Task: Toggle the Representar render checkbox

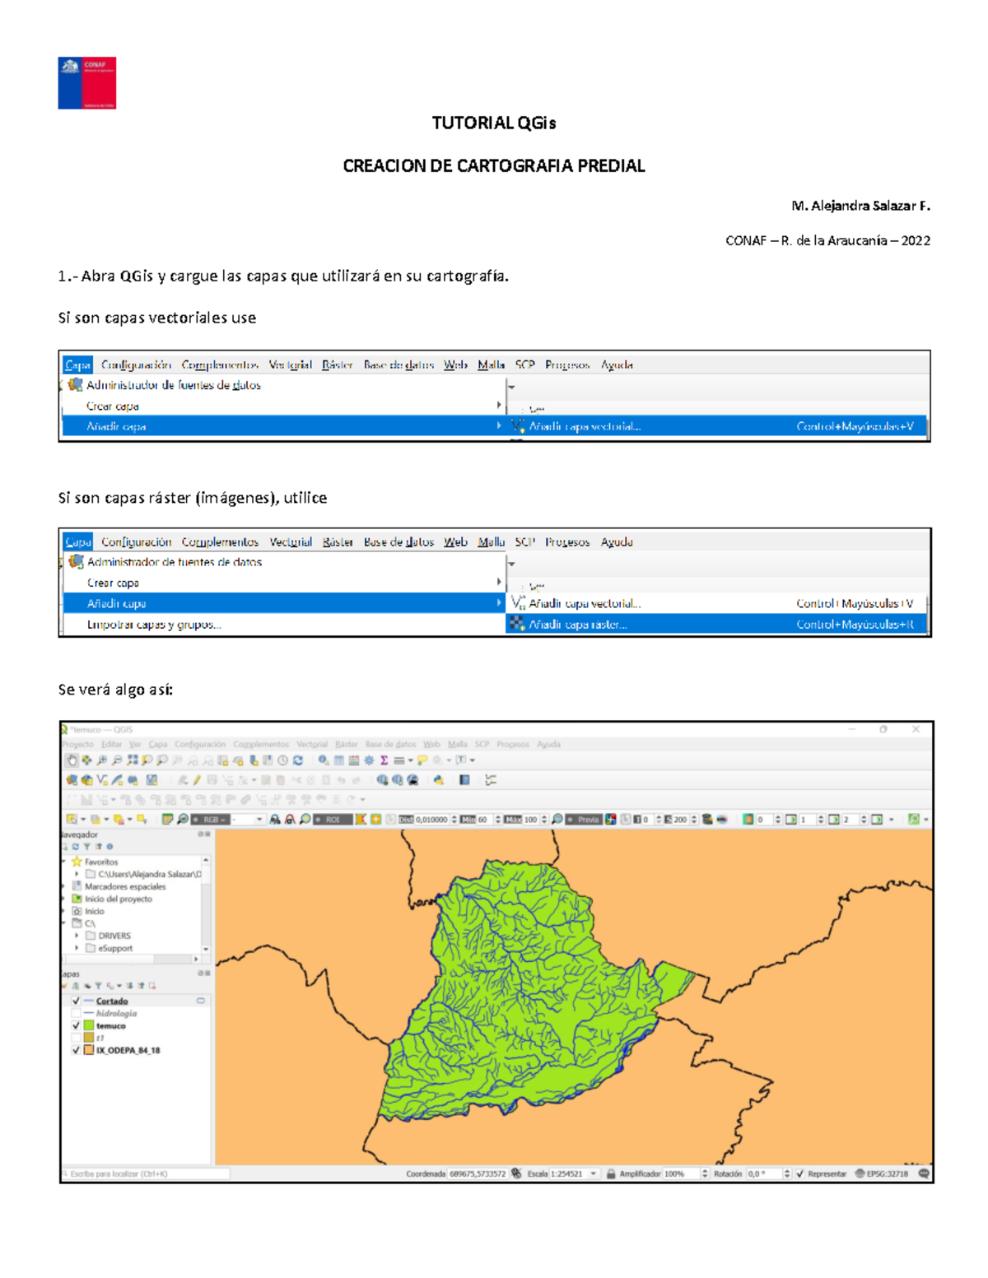Action: [799, 1173]
